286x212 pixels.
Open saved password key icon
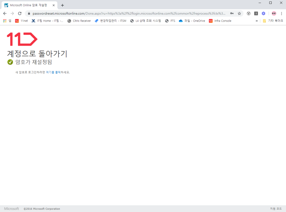(232, 14)
